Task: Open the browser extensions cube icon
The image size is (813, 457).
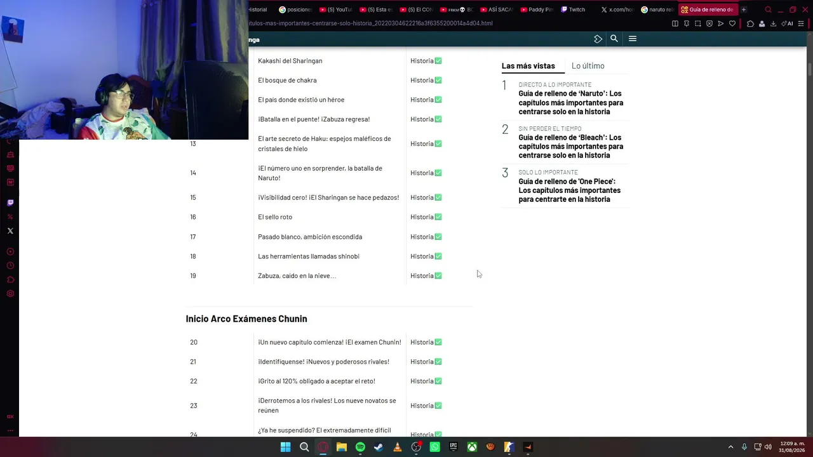Action: click(750, 23)
